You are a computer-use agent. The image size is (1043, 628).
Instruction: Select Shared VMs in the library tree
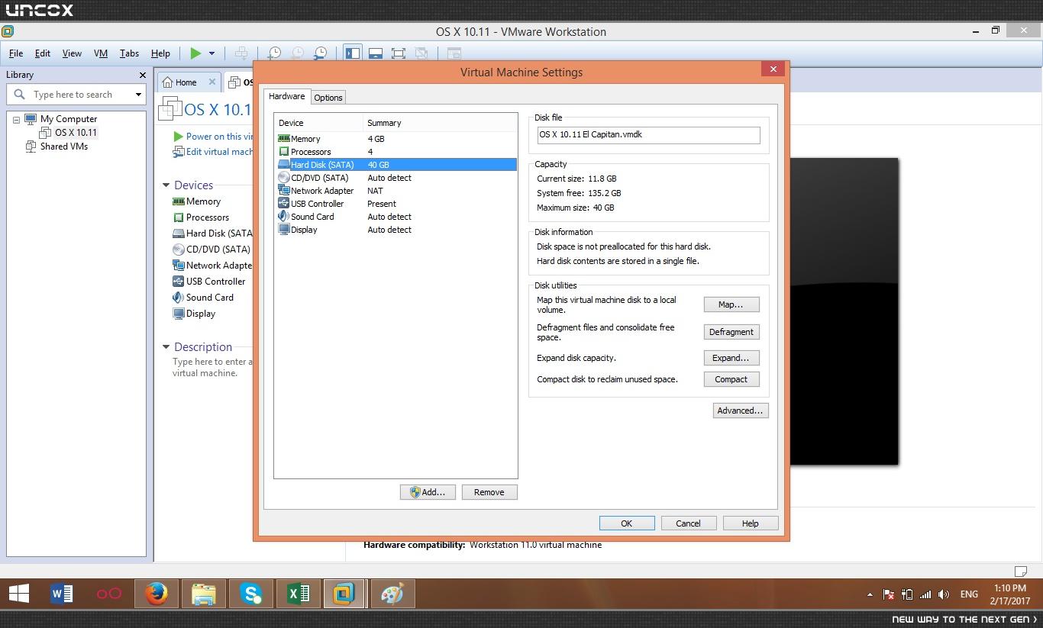(x=64, y=147)
